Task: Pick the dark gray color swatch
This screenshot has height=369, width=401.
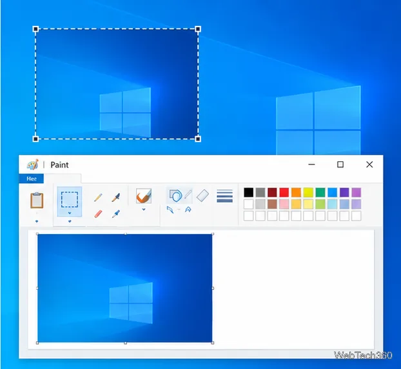Action: coord(260,192)
